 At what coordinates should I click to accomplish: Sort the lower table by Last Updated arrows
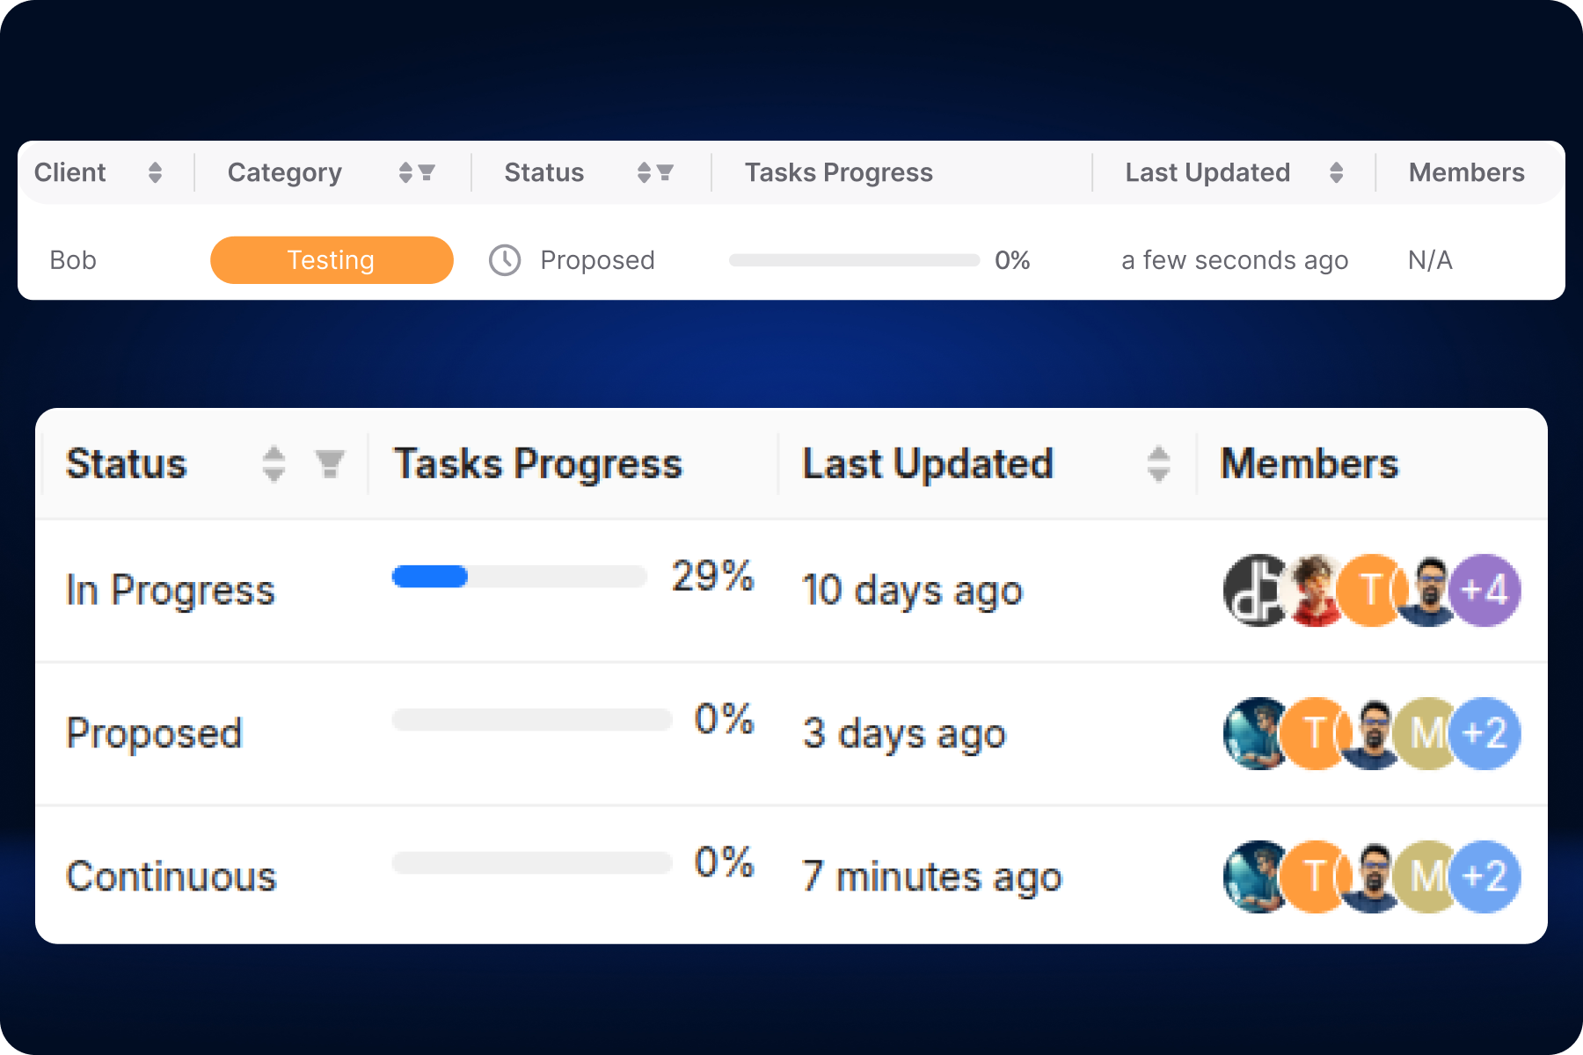pyautogui.click(x=1160, y=464)
